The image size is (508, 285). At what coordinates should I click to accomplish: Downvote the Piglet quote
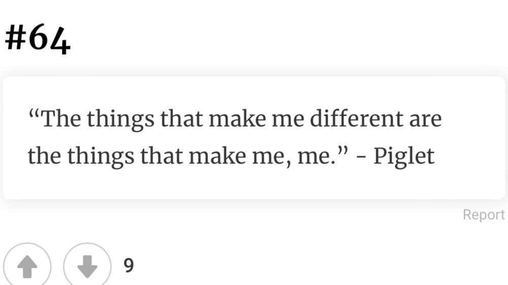[87, 266]
